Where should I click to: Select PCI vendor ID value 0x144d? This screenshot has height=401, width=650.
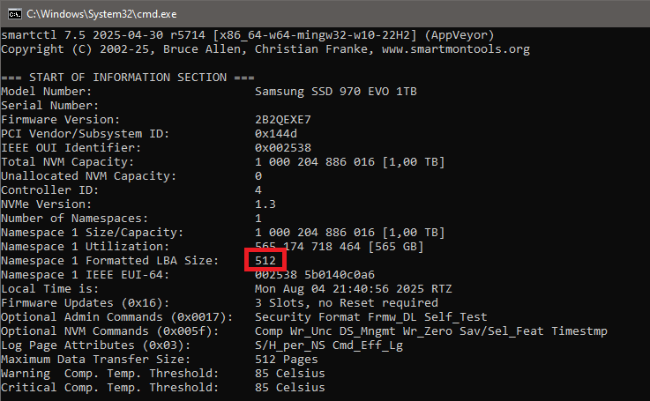coord(276,134)
